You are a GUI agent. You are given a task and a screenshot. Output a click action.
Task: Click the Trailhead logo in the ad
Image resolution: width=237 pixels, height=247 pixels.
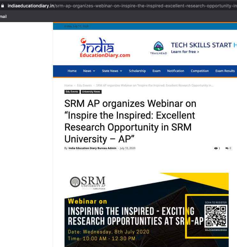(158, 48)
